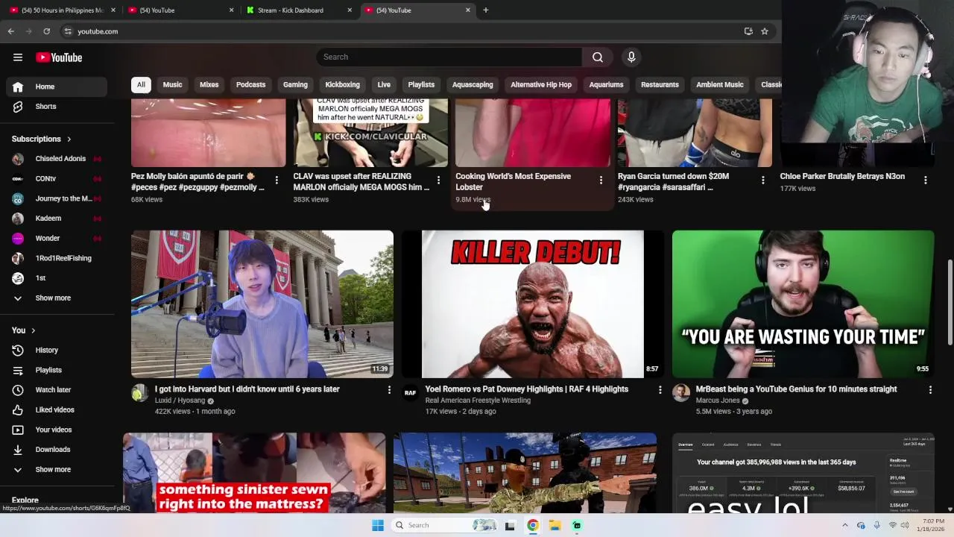Open Downloads in the sidebar
The width and height of the screenshot is (954, 537).
click(57, 450)
